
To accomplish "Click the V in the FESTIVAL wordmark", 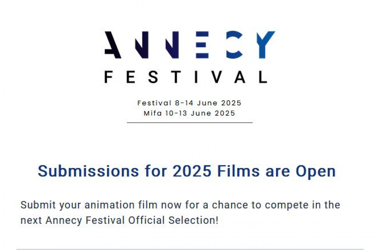I will (216, 77).
